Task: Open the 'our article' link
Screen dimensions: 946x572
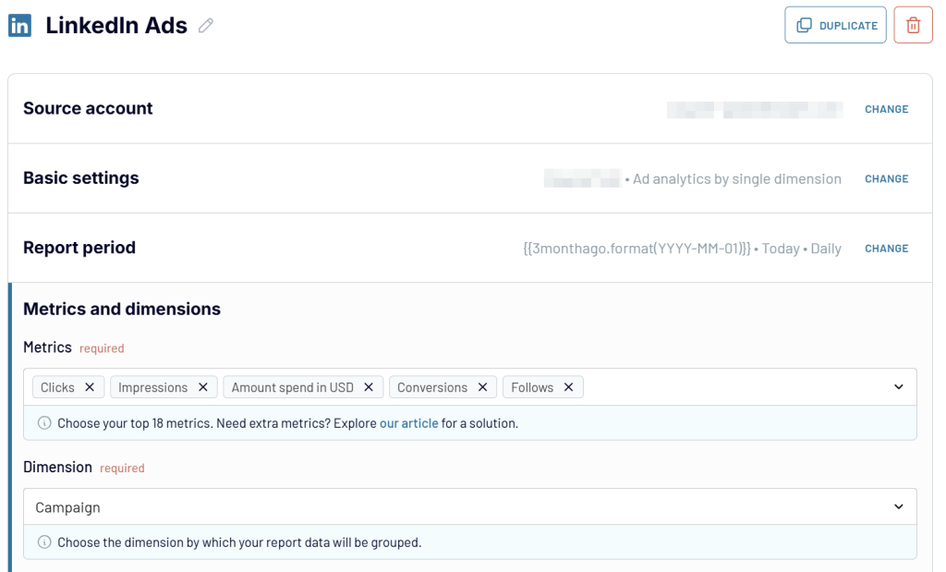Action: click(408, 423)
